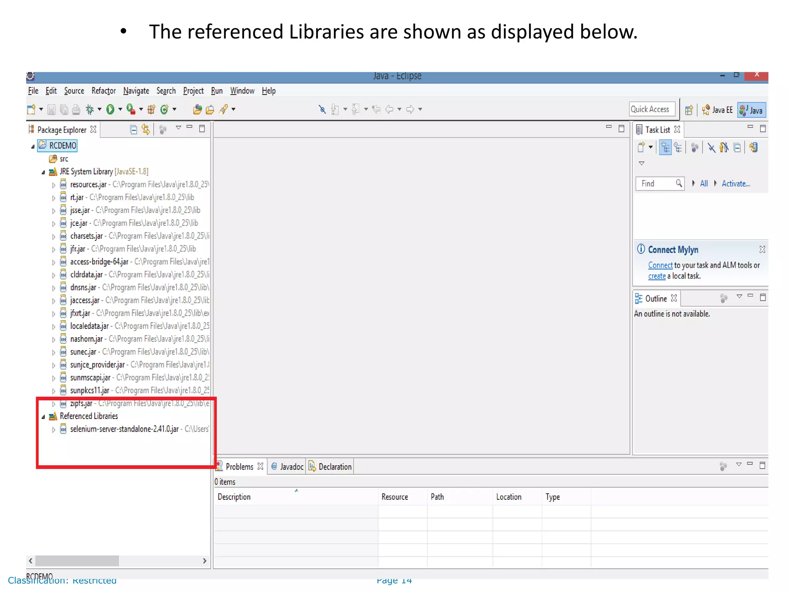
Task: Click the Forward navigation arrow icon
Action: (x=410, y=110)
